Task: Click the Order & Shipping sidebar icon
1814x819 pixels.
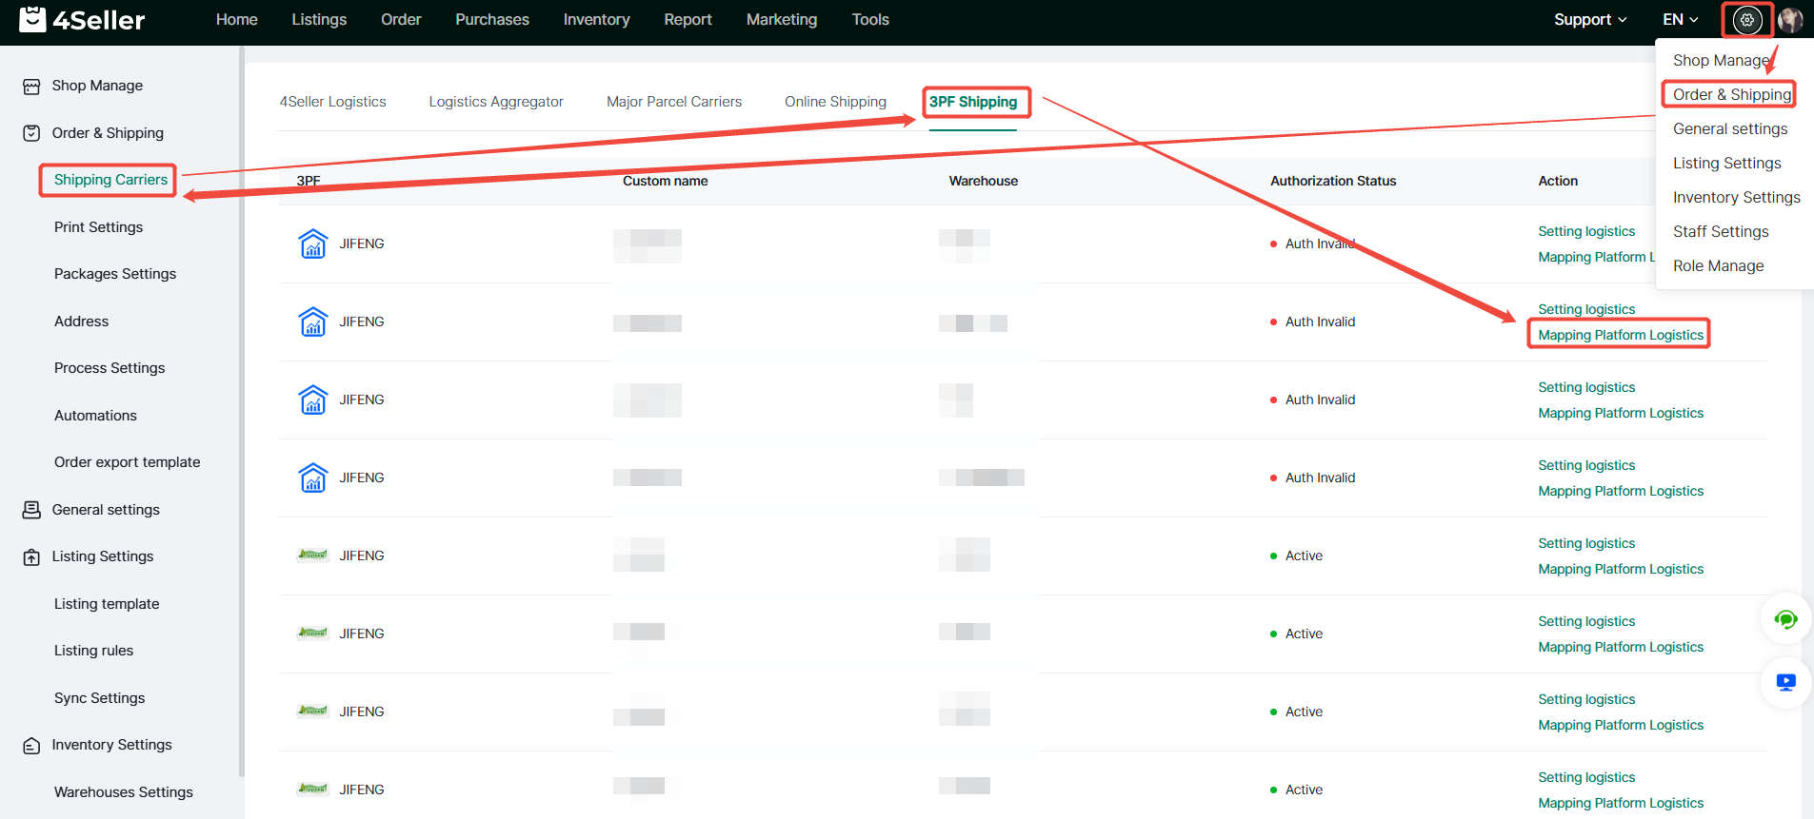Action: (31, 133)
